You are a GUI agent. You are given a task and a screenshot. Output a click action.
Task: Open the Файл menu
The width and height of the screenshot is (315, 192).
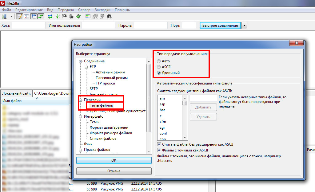tap(7, 10)
